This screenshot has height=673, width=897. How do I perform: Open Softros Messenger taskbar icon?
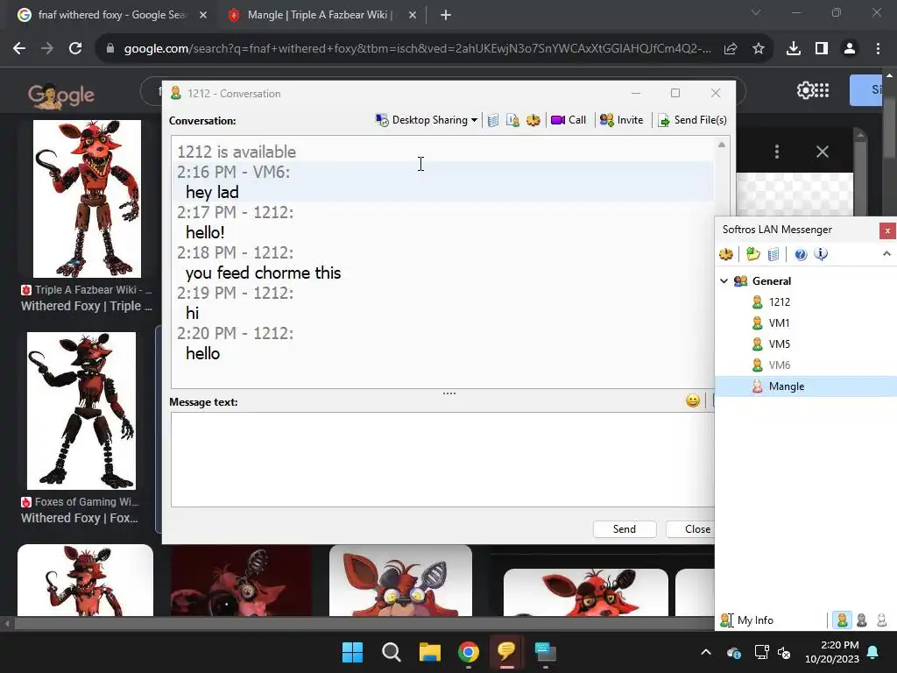(507, 652)
